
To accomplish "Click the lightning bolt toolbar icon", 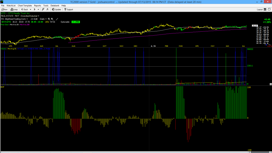I will pos(43,10).
